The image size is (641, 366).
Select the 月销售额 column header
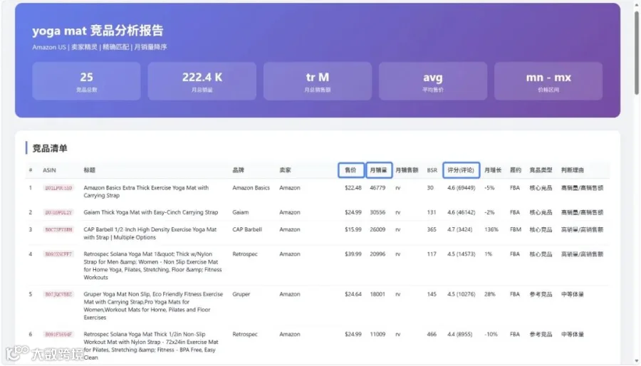[407, 170]
